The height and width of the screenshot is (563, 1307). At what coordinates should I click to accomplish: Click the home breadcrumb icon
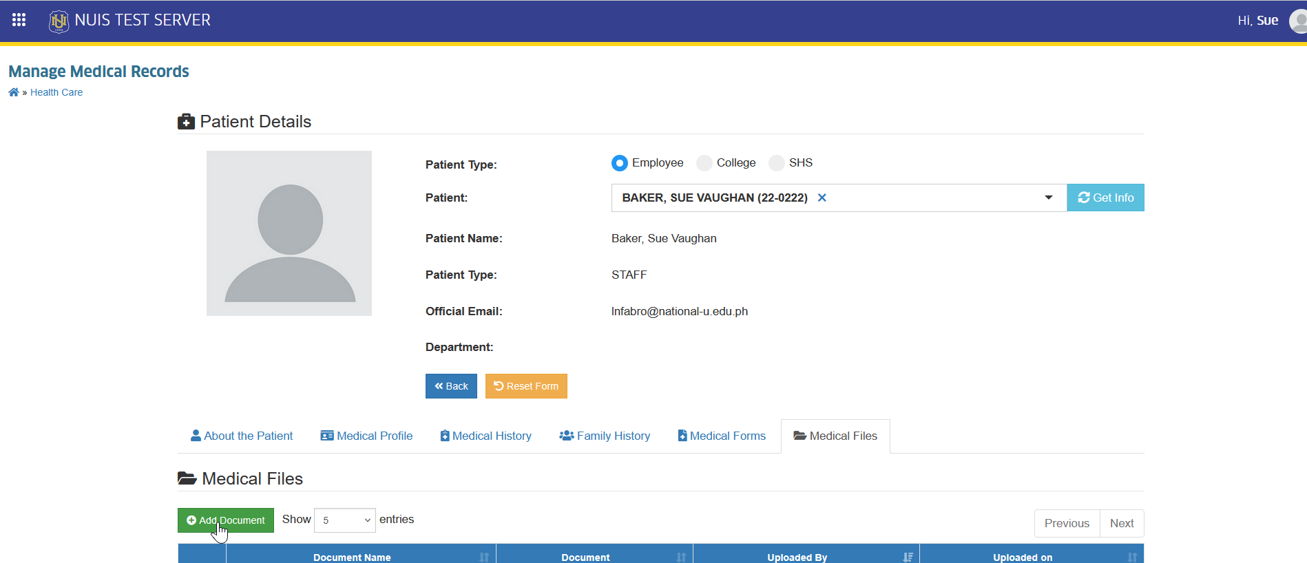[14, 92]
